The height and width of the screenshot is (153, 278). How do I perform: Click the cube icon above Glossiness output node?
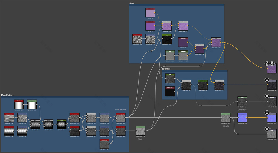click(x=267, y=96)
